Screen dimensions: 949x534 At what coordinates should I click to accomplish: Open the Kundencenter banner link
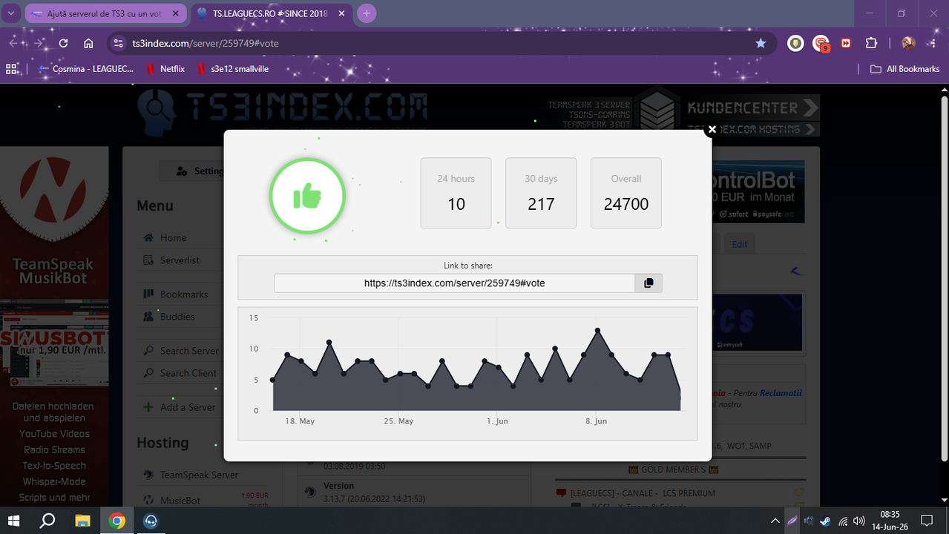(x=752, y=108)
